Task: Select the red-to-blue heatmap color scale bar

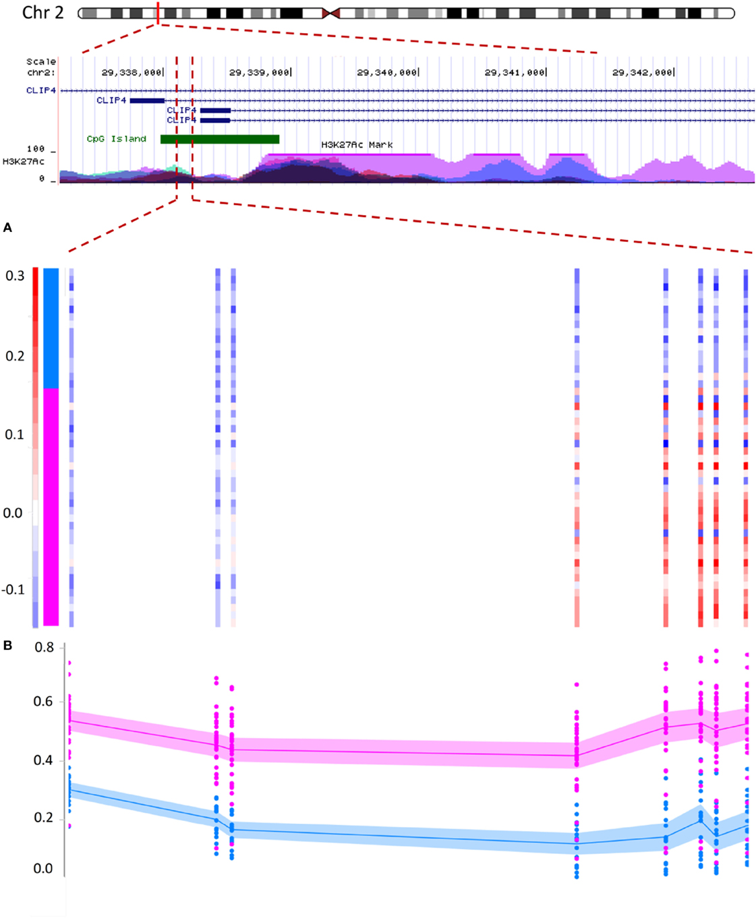Action: (35, 448)
